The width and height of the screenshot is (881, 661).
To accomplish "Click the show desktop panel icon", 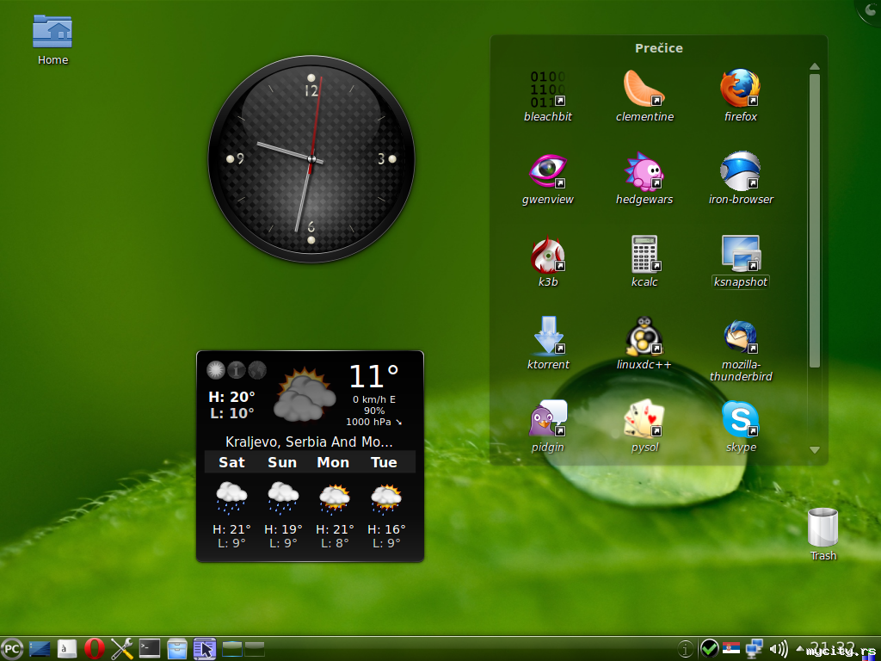I will pyautogui.click(x=40, y=649).
